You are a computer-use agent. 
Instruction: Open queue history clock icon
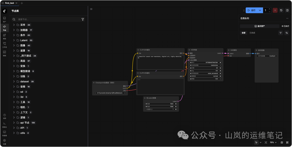(281, 10)
